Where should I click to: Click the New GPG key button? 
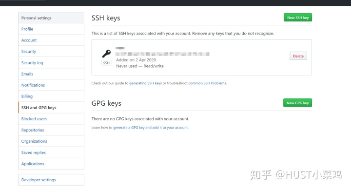pyautogui.click(x=297, y=103)
